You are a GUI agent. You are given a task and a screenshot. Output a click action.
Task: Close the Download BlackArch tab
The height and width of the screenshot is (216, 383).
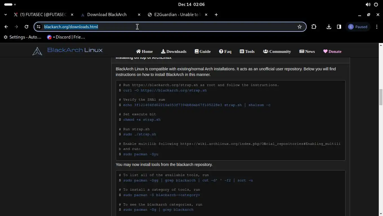[139, 15]
